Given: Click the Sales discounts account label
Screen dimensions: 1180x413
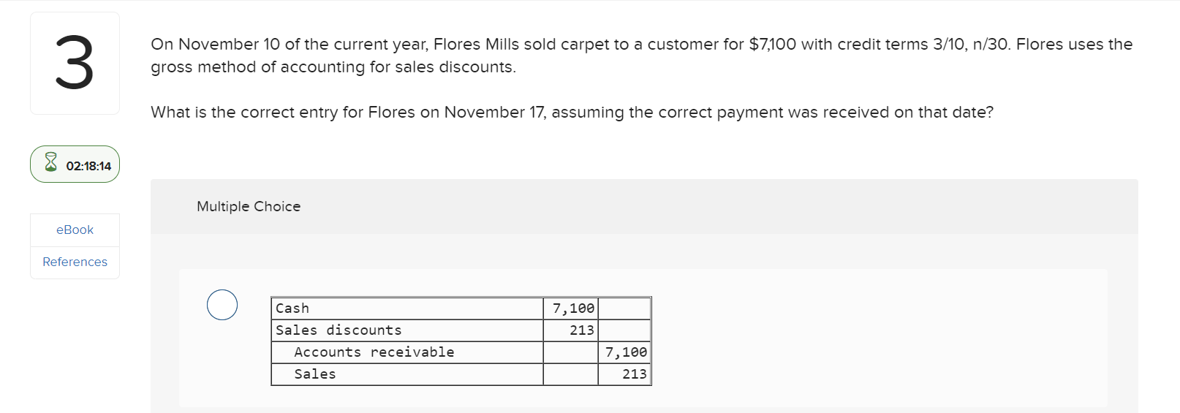Looking at the screenshot, I should tap(339, 330).
